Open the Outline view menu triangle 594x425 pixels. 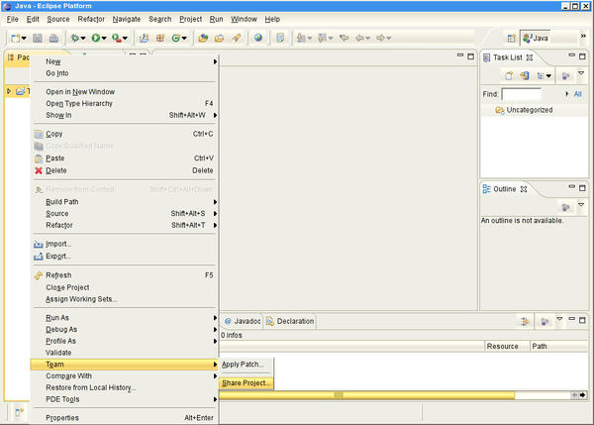coord(581,205)
